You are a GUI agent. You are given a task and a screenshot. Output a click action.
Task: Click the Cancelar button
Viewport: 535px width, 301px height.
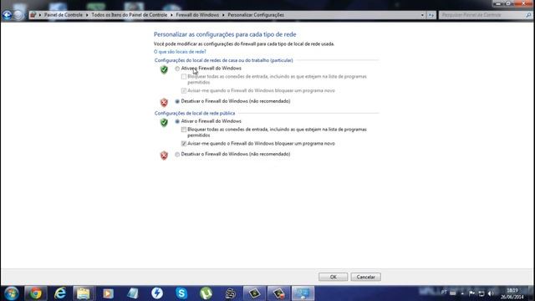click(x=366, y=277)
